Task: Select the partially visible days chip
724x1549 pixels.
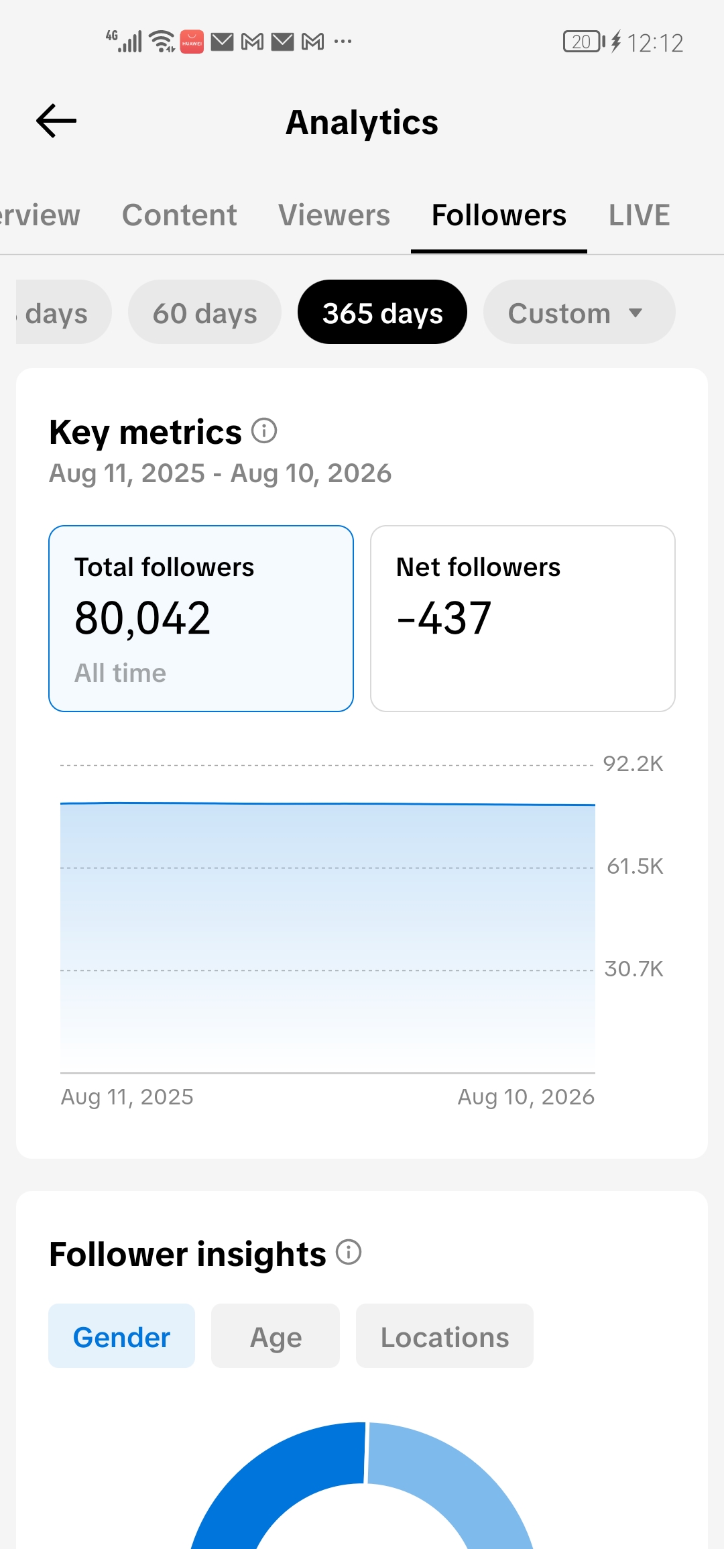Action: pyautogui.click(x=64, y=312)
